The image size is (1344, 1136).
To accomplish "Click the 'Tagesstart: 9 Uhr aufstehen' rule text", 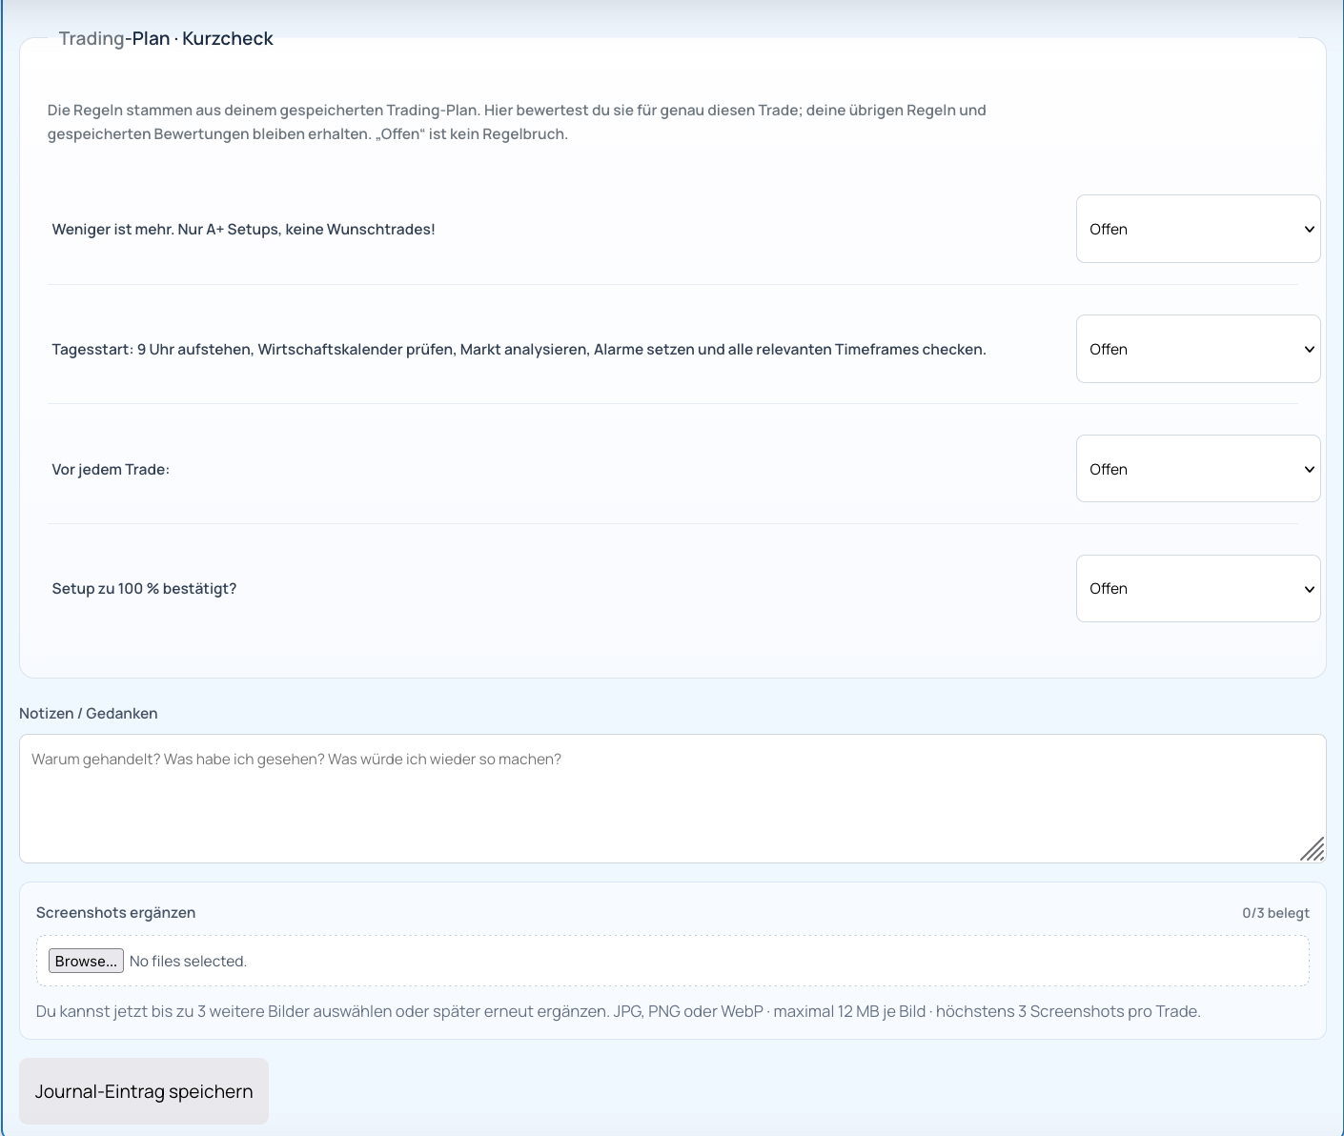I will point(519,349).
